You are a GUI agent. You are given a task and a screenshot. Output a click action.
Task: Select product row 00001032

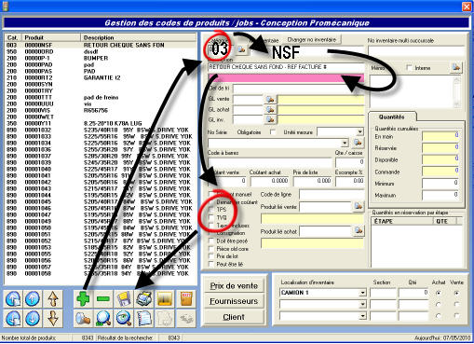(101, 130)
